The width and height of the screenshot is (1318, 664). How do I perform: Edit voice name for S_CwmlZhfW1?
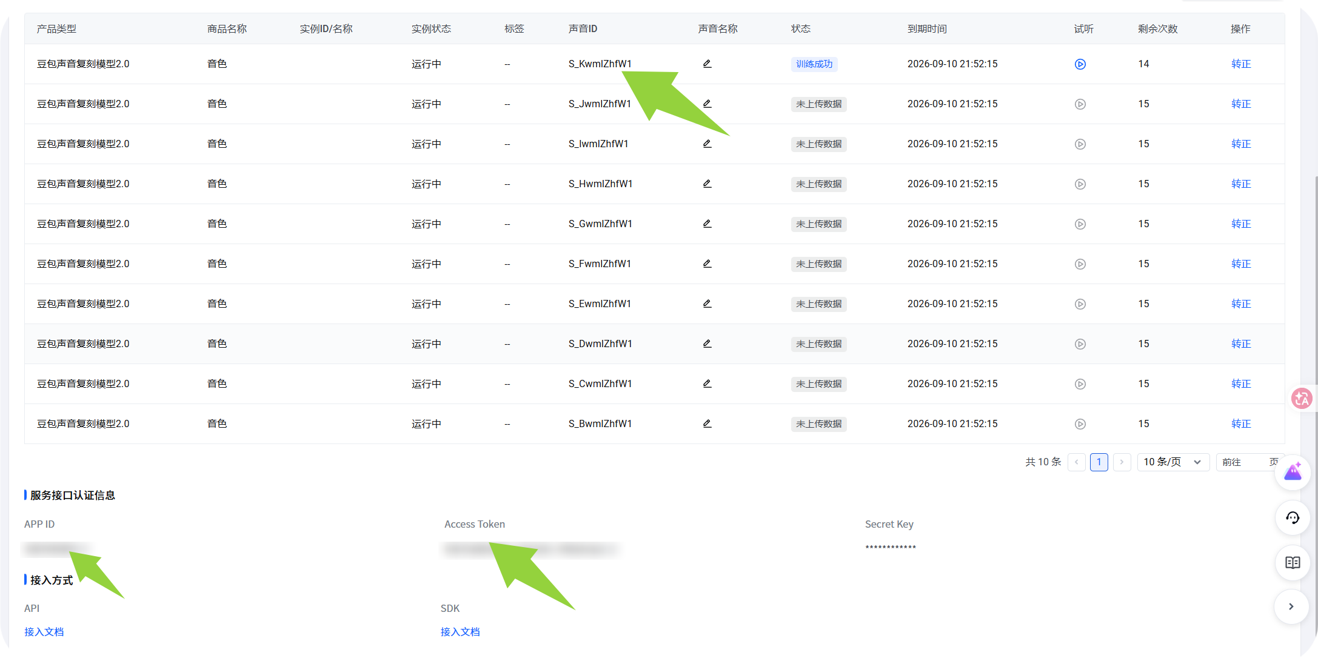[x=707, y=383]
